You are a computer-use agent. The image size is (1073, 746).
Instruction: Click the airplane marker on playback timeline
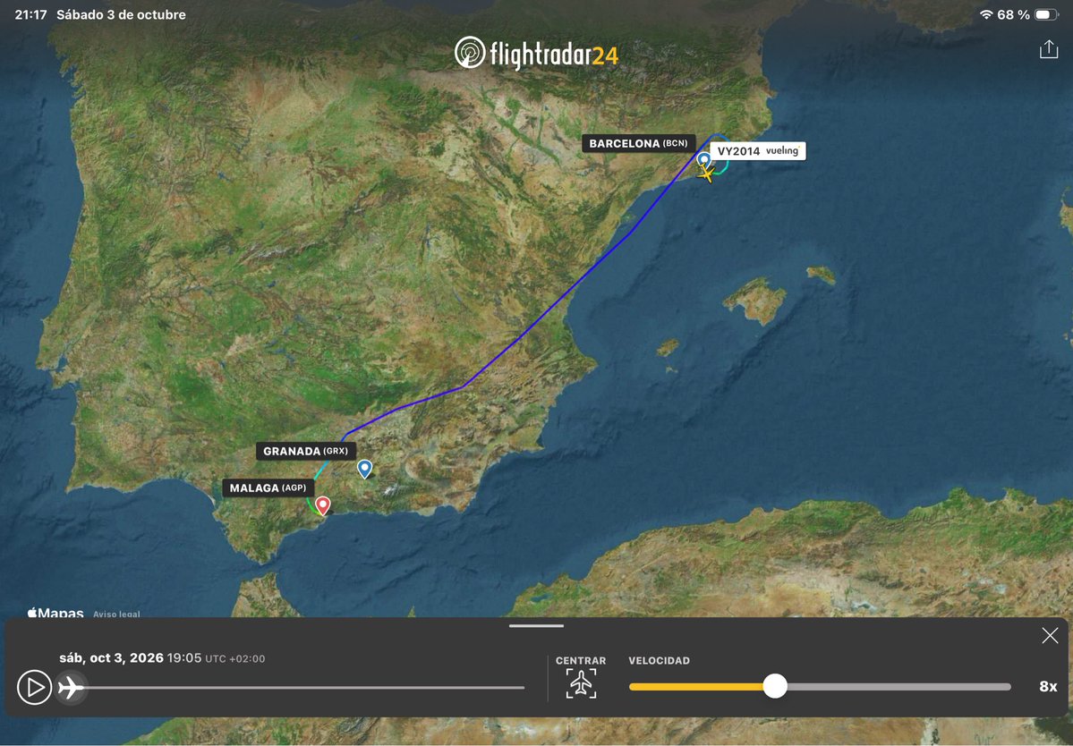pyautogui.click(x=71, y=687)
